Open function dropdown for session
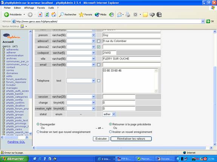The width and height of the screenshot is (217, 162). coord(81,97)
